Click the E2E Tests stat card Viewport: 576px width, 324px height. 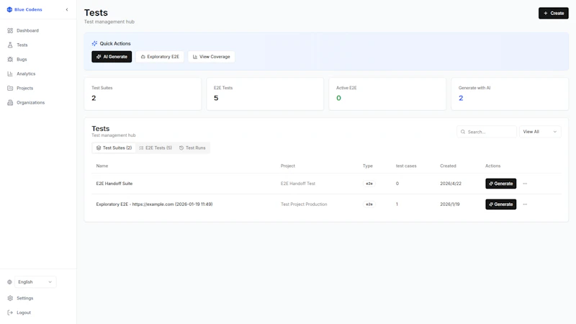click(x=265, y=94)
